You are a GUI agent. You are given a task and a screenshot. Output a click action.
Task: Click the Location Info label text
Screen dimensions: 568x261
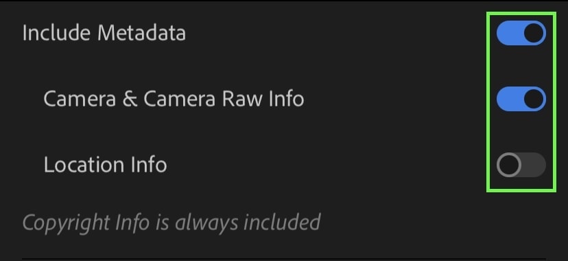[x=105, y=165]
